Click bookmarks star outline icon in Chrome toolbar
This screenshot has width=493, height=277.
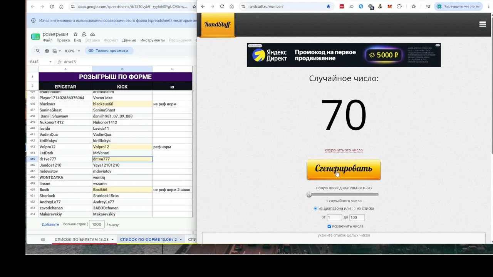click(414, 7)
